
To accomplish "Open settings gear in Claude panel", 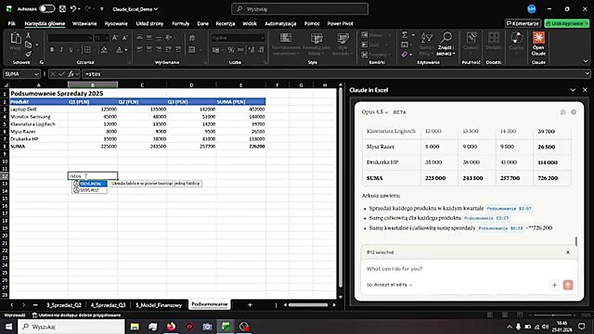I will tap(574, 112).
